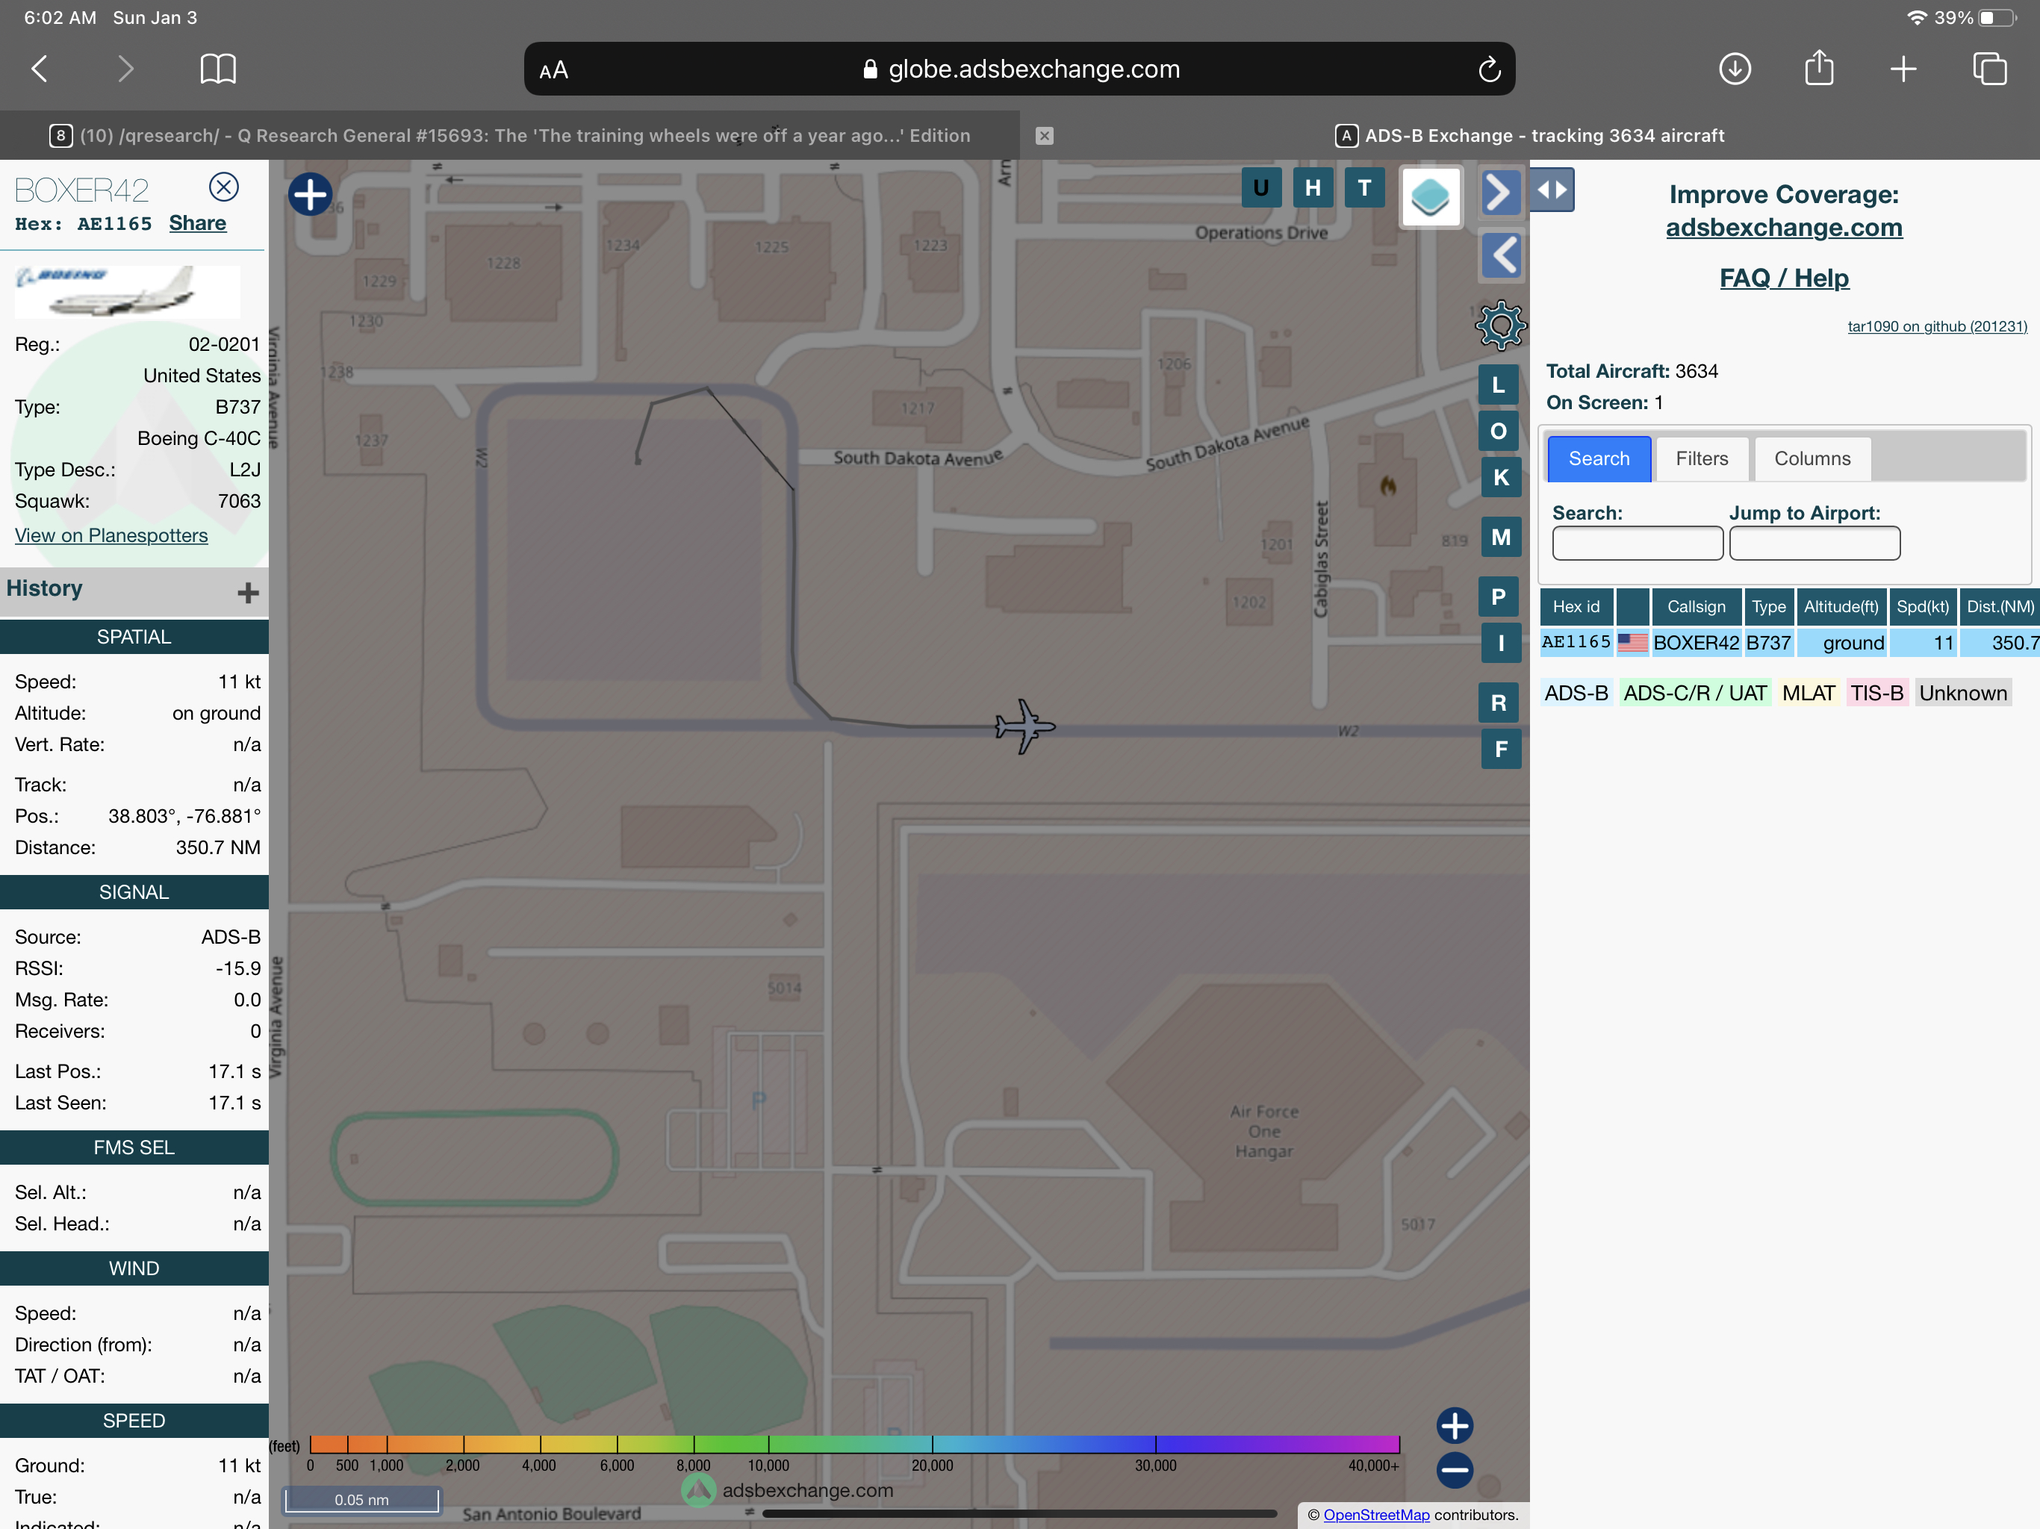This screenshot has width=2040, height=1529.
Task: Open Safari bookmarks book icon
Action: (x=217, y=69)
